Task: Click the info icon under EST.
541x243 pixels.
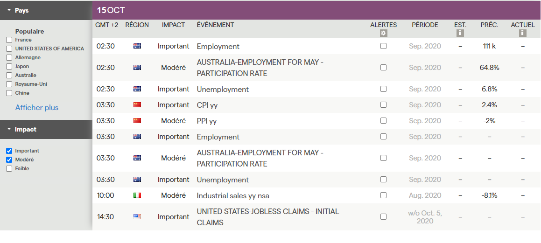Action: click(460, 33)
